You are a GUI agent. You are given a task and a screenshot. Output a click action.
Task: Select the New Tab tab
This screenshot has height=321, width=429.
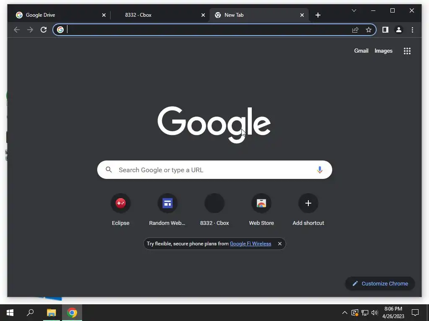pos(258,15)
